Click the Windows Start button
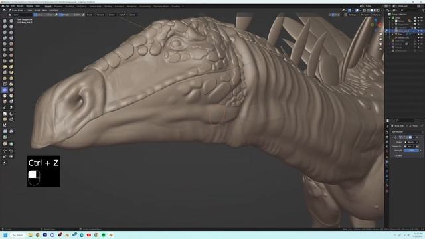Viewport: 425px width, 239px height. pos(5,235)
